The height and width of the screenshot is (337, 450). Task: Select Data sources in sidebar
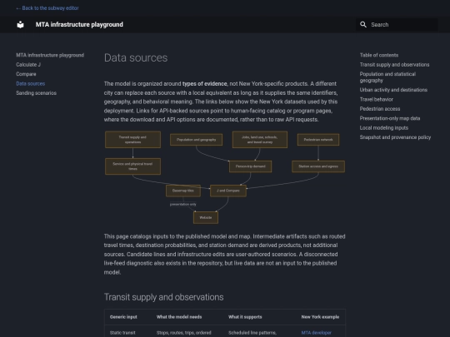pos(31,83)
